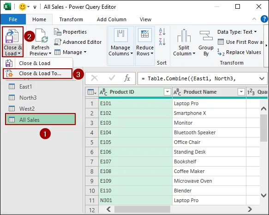
Task: Click cell E101
Action: point(135,103)
